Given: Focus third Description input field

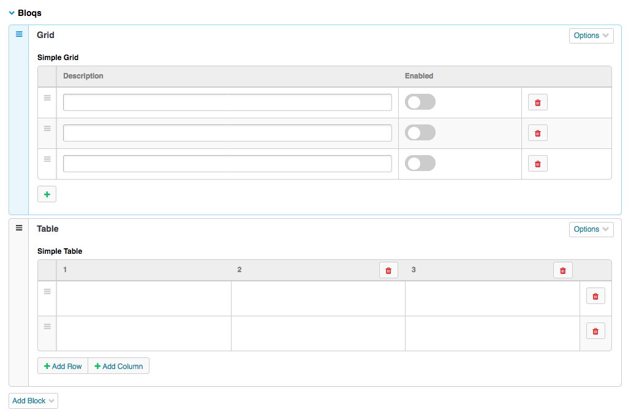Looking at the screenshot, I should point(227,164).
